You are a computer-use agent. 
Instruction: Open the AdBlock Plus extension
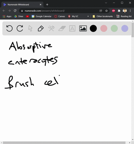tap(113, 11)
